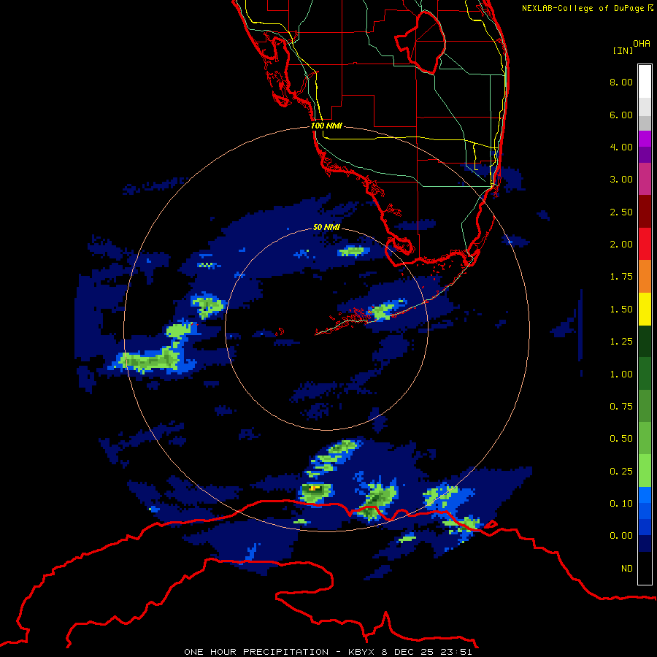Select the 0.75 legend value
Screen dimensions: 657x657
[x=621, y=407]
